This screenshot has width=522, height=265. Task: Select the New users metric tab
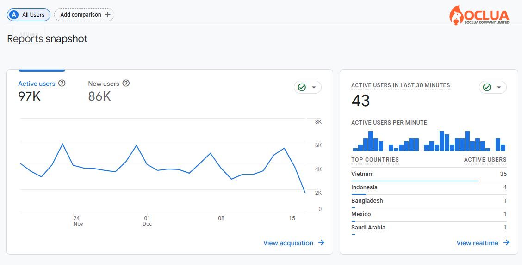[109, 90]
